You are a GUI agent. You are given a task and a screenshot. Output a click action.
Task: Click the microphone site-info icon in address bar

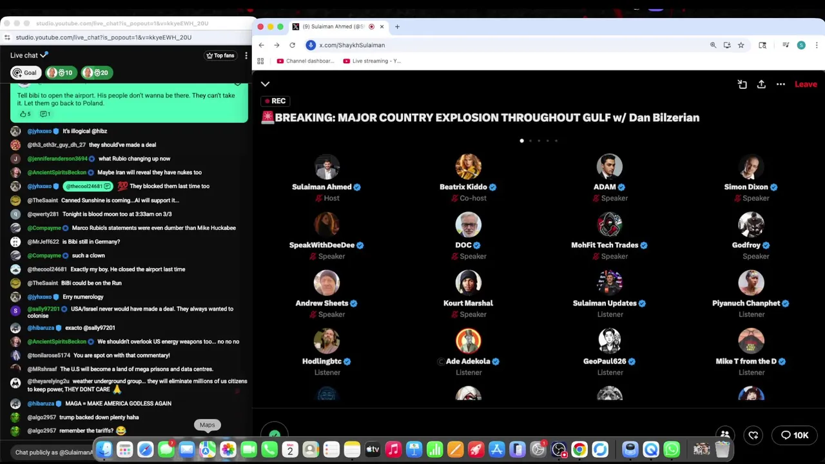click(311, 45)
